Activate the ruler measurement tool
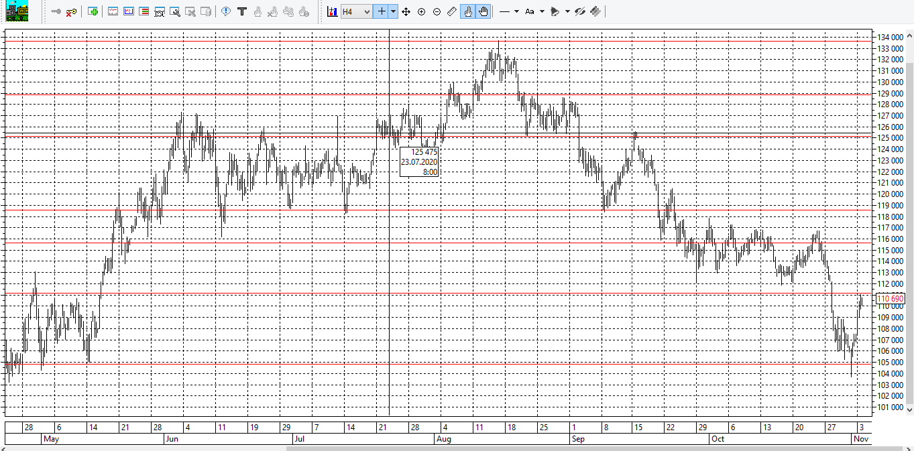The width and height of the screenshot is (914, 451). point(452,11)
